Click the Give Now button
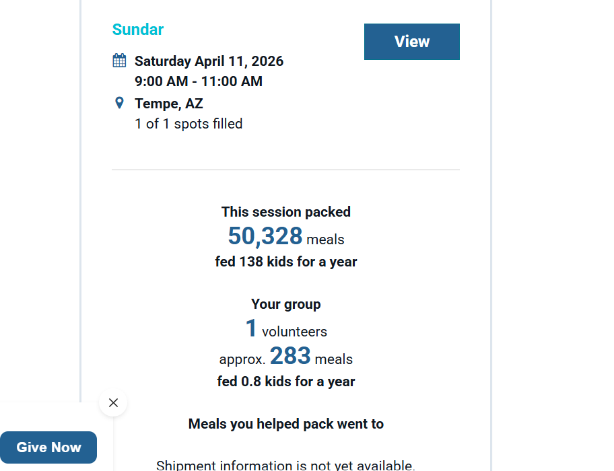Screen dimensions: 614x471 (x=48, y=447)
